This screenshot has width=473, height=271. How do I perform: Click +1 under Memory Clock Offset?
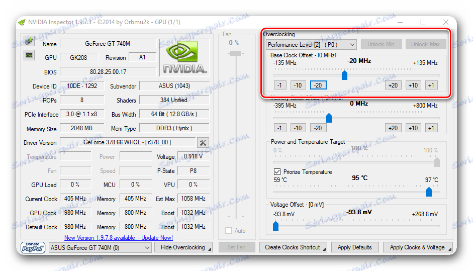pyautogui.click(x=431, y=128)
